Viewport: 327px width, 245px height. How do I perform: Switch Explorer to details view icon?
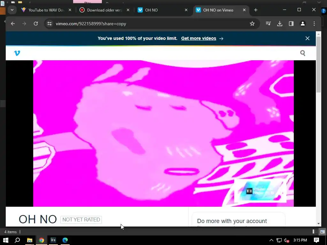315,232
